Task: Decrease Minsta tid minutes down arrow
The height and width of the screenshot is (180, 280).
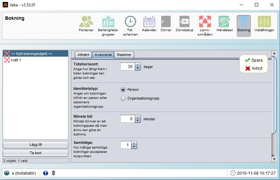Action: (138, 121)
